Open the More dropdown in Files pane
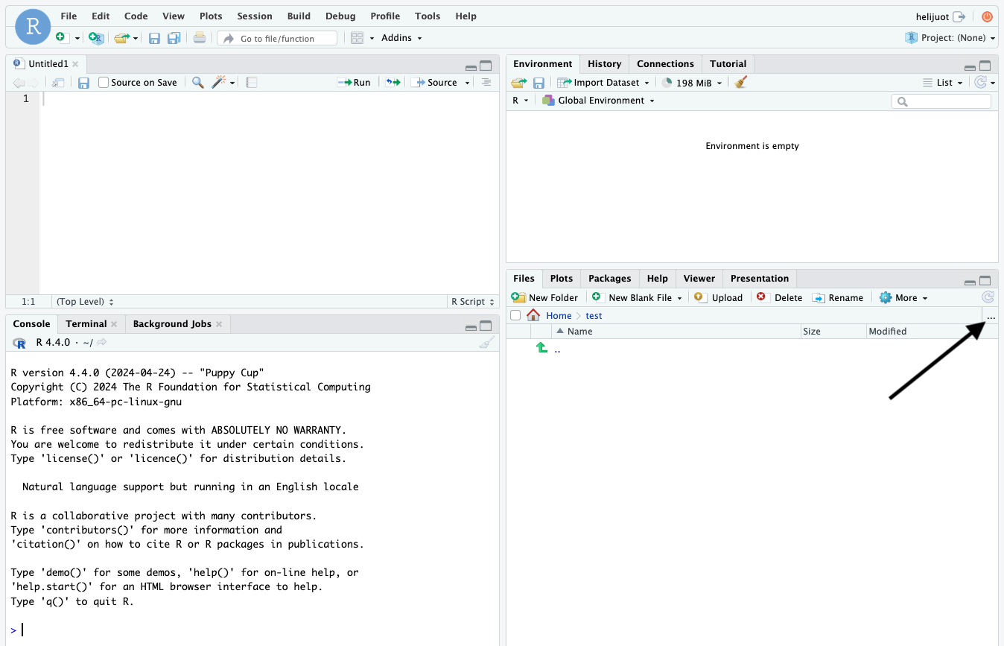This screenshot has width=1004, height=646. 904,298
